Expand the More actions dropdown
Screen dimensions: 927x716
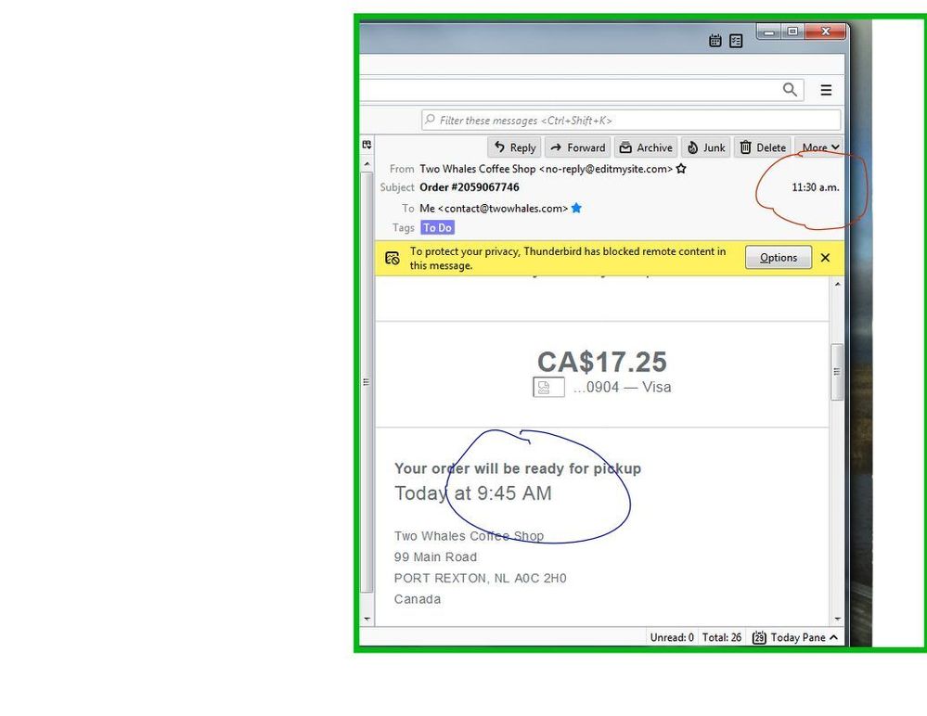819,147
